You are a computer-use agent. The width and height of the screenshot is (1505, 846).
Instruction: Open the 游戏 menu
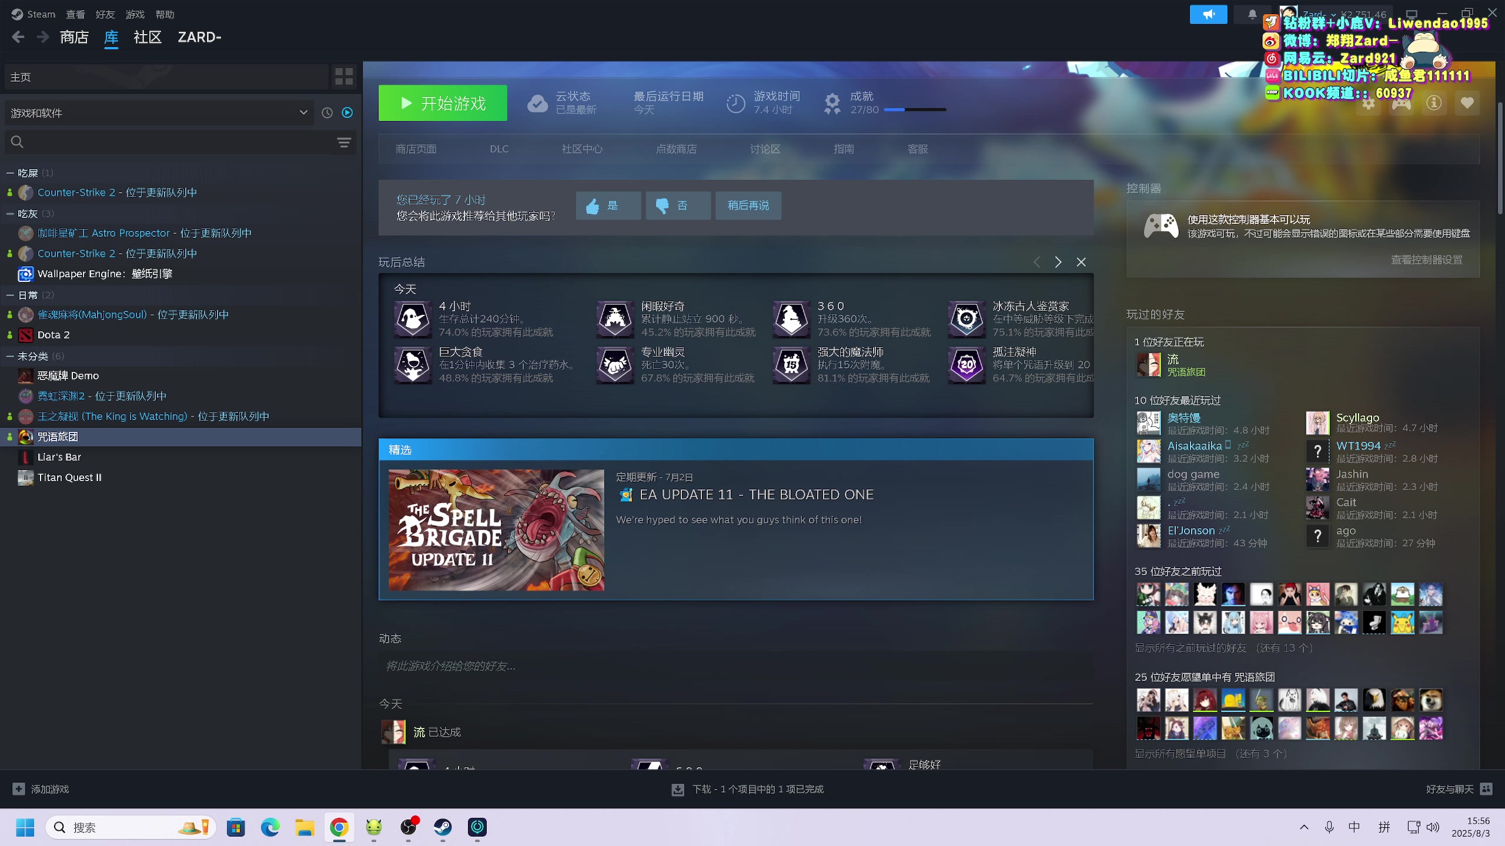(x=135, y=14)
